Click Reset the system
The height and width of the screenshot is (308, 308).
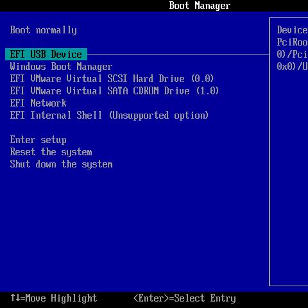(x=51, y=152)
